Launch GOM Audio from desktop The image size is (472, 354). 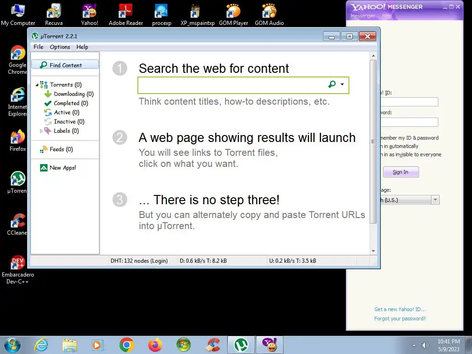point(269,14)
